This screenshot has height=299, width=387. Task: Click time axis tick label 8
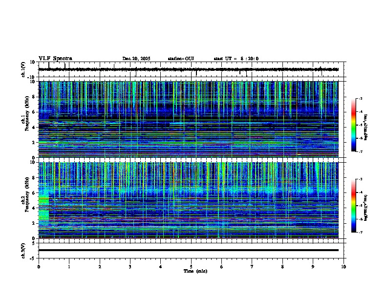(x=282, y=267)
